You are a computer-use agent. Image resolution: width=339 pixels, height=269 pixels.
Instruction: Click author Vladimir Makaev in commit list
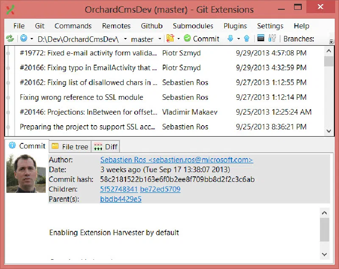[190, 112]
